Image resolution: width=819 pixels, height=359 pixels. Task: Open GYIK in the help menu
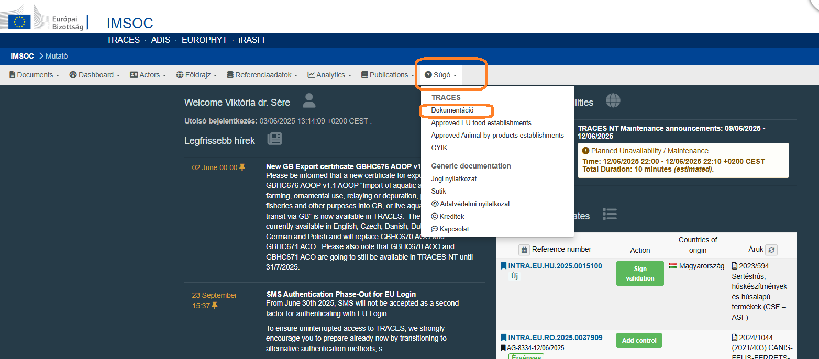(x=439, y=148)
